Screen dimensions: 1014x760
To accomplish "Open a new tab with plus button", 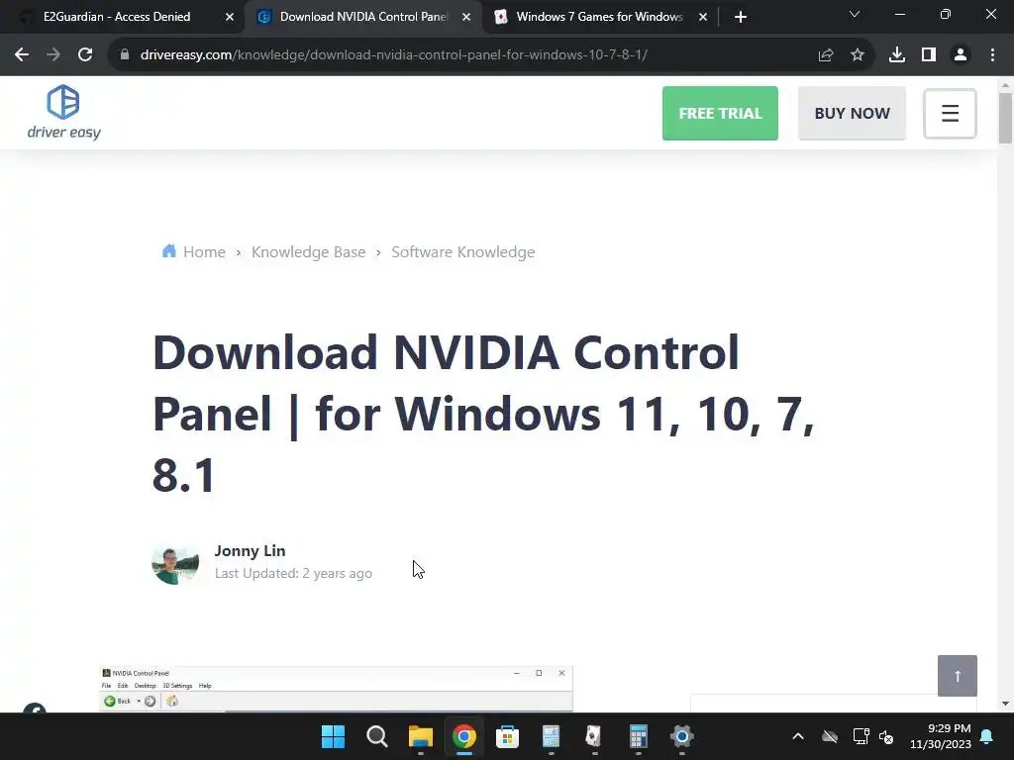I will click(741, 17).
